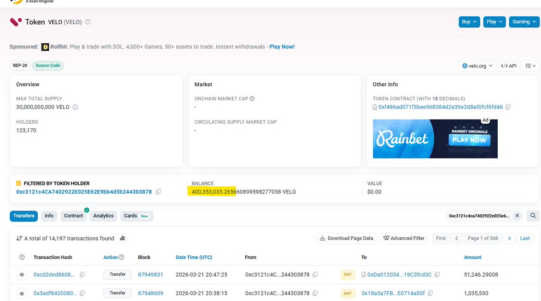Copy From address in block 87949831 row
The height and width of the screenshot is (301, 541).
[315, 274]
